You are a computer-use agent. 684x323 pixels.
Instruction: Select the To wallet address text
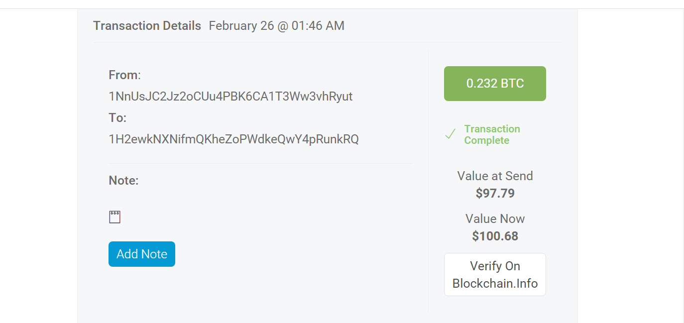pyautogui.click(x=233, y=139)
